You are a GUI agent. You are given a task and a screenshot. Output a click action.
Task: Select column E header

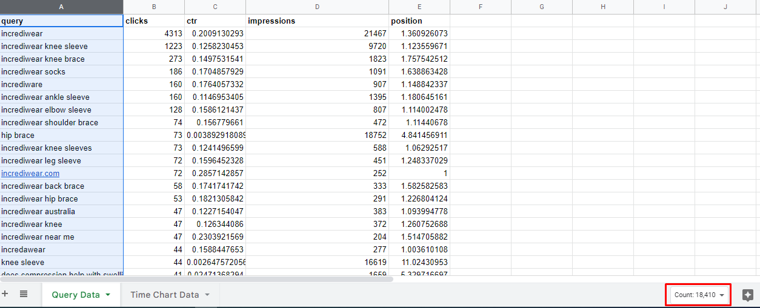[x=419, y=7]
